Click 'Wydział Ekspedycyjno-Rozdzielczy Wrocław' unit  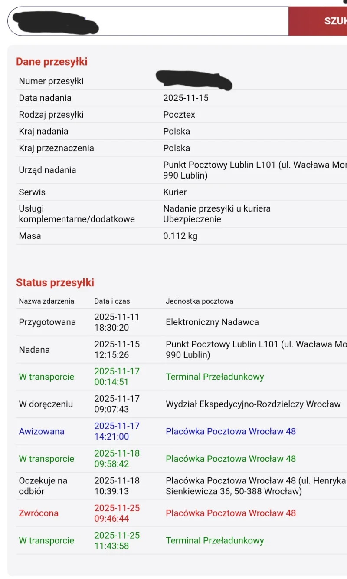click(253, 404)
